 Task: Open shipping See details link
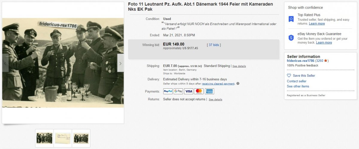(x=239, y=66)
